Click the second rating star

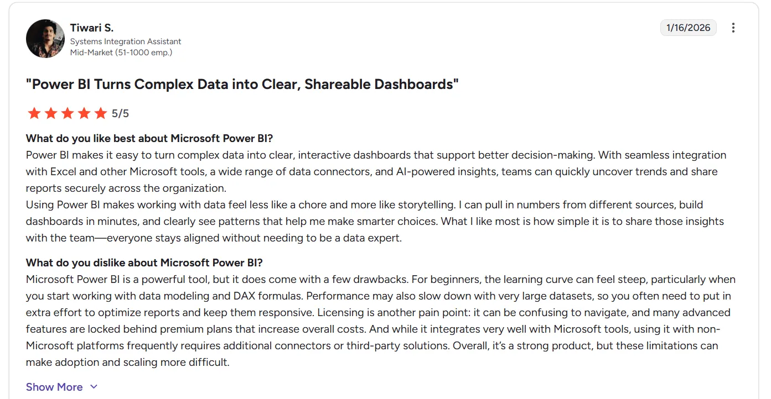pos(51,113)
